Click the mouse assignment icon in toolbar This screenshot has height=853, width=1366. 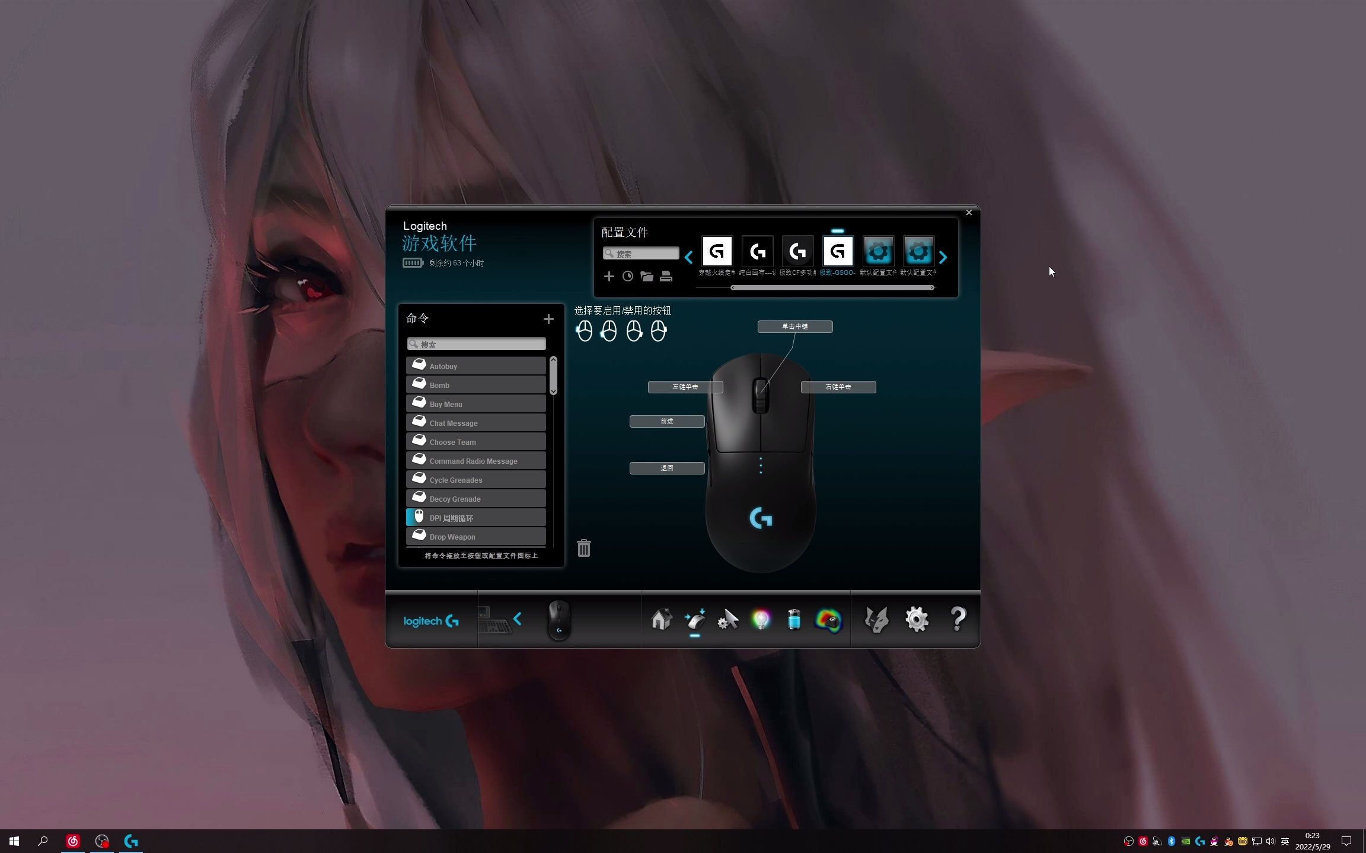[695, 619]
